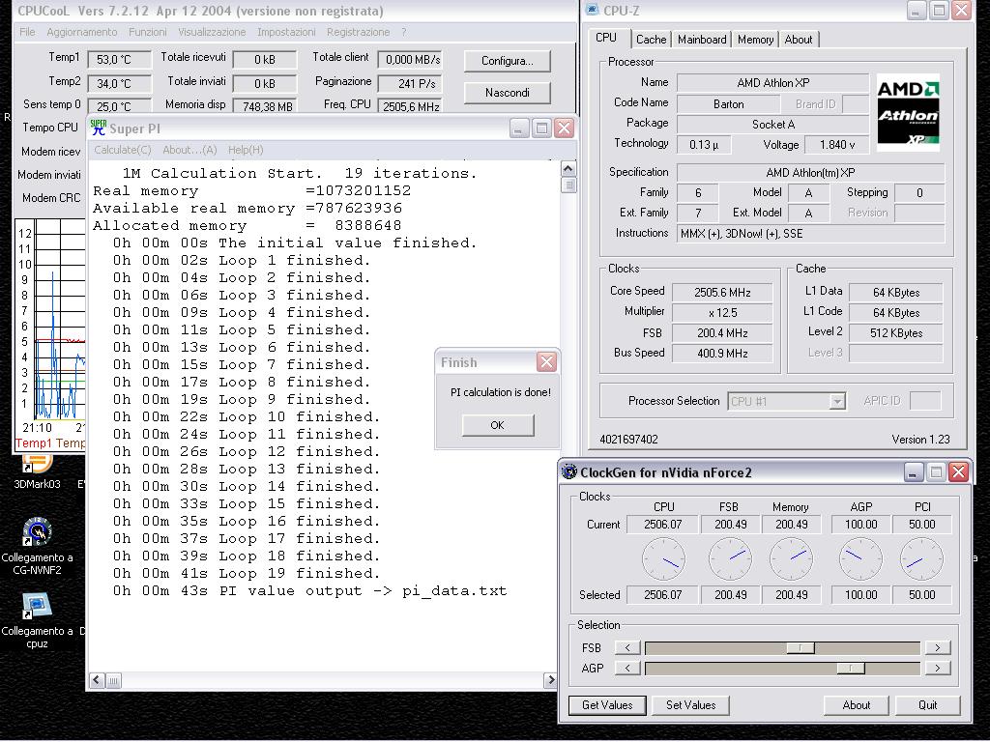Click the Current FSB value 200.49

pos(730,524)
